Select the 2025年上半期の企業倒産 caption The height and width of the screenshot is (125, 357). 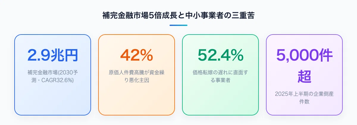(x=304, y=94)
